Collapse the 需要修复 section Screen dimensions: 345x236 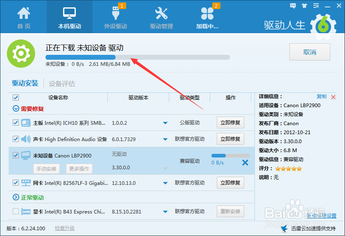coord(16,108)
